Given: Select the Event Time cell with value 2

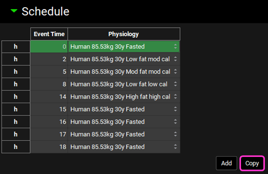Looking at the screenshot, I should click(x=49, y=59).
